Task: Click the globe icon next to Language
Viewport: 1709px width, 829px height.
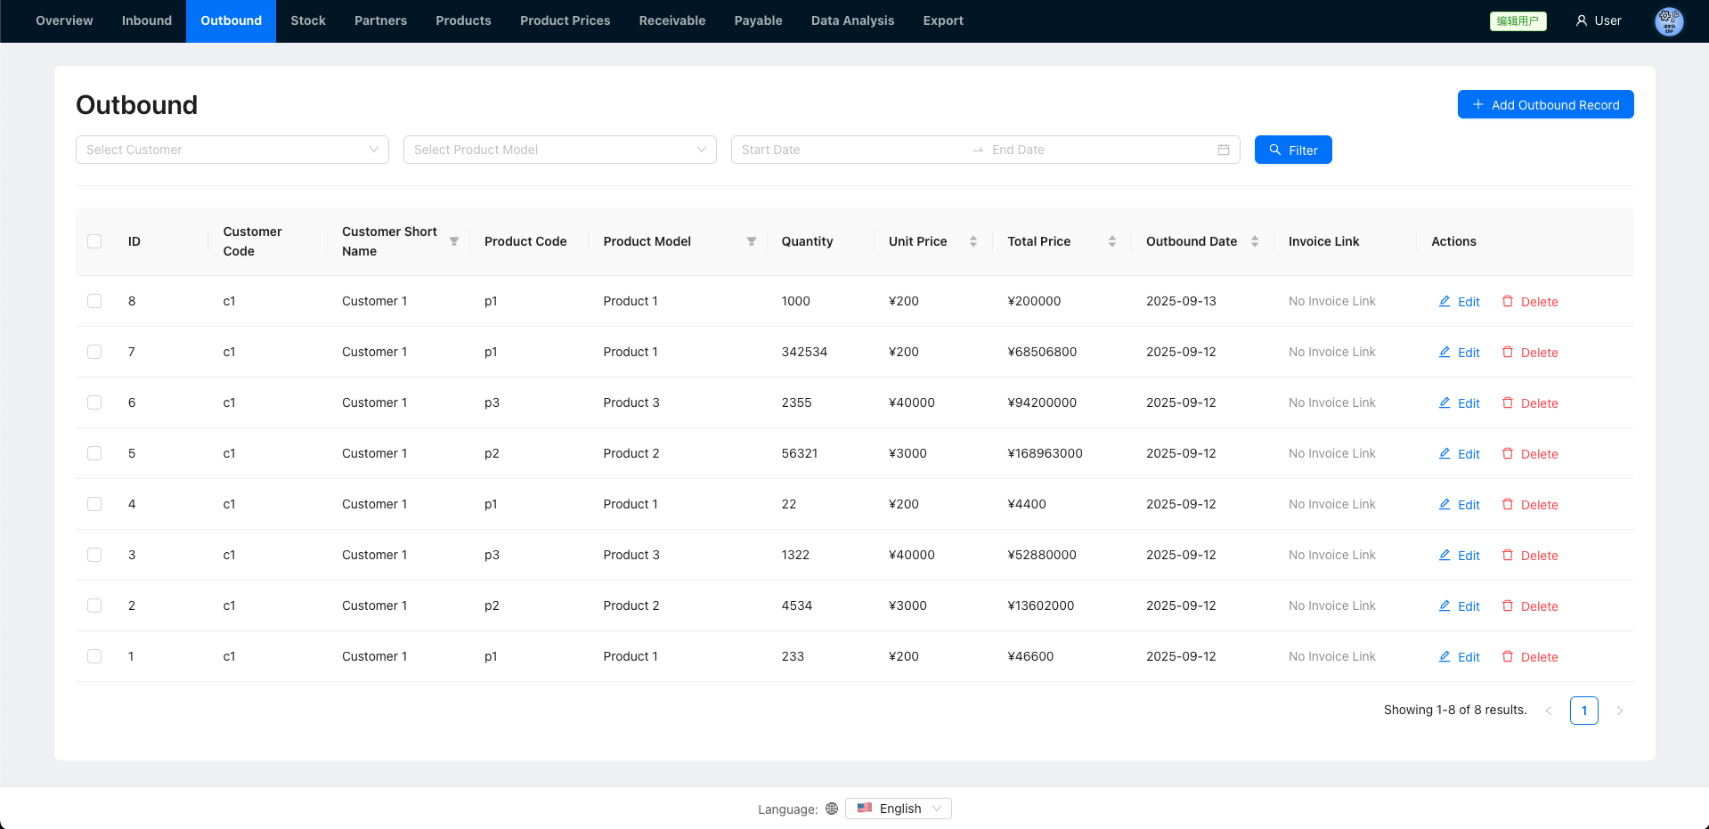Action: coord(832,809)
